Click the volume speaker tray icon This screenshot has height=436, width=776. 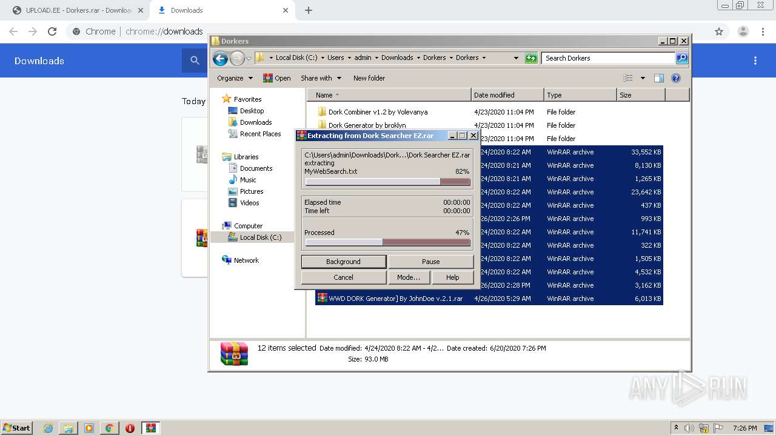click(689, 428)
